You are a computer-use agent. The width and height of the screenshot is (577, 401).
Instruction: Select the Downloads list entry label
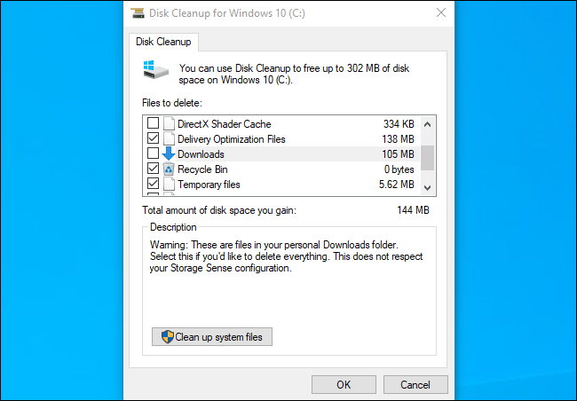pos(201,154)
